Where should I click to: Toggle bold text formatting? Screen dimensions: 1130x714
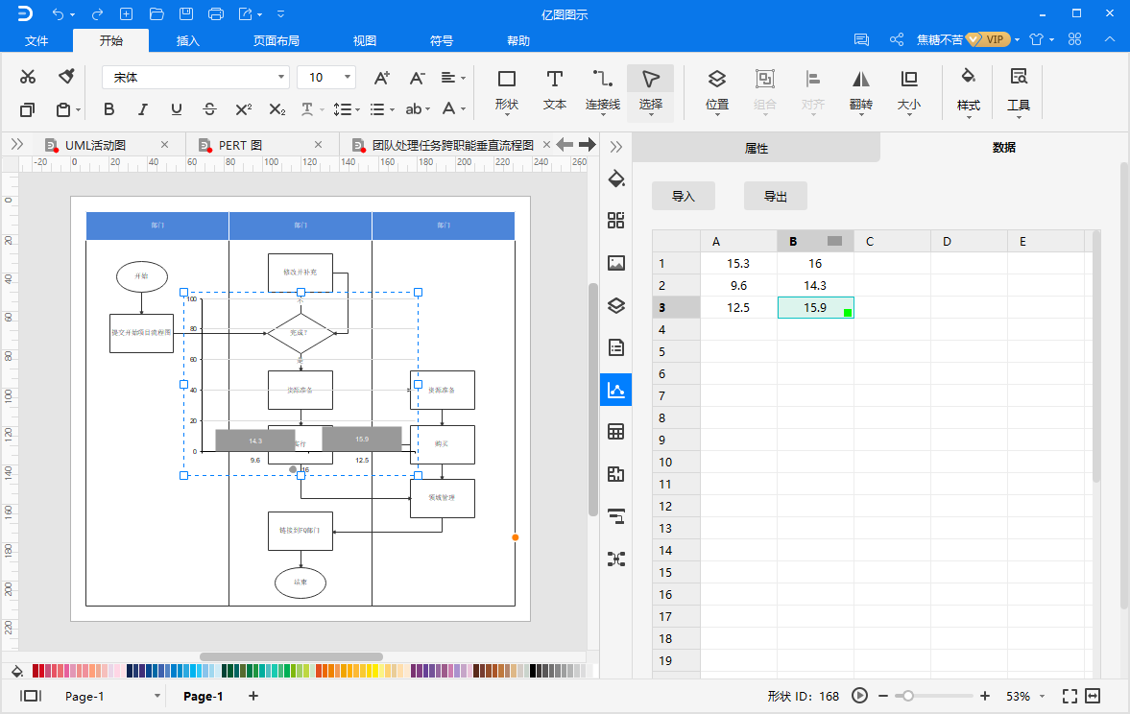click(x=108, y=109)
